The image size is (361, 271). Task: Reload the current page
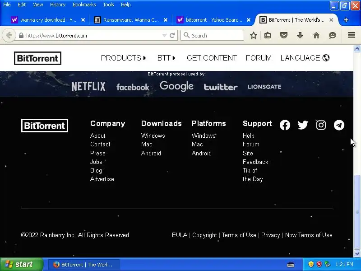172,36
